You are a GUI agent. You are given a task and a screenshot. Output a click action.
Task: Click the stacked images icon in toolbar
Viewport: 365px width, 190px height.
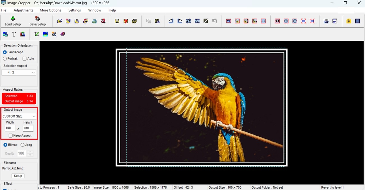pos(86,21)
